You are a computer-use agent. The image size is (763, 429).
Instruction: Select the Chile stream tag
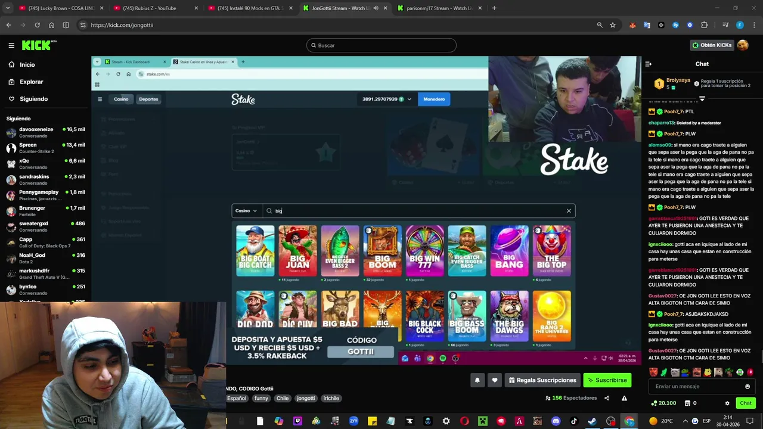tap(283, 398)
